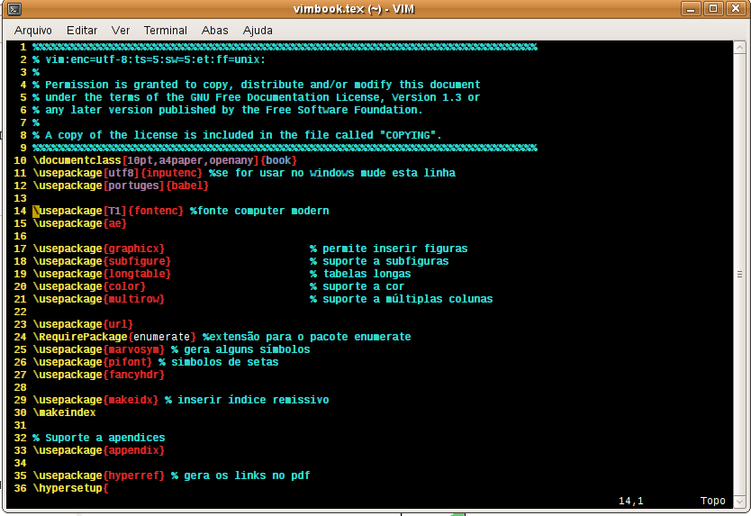
Task: Click the {graphicx} package name on line 17
Action: [x=134, y=249]
